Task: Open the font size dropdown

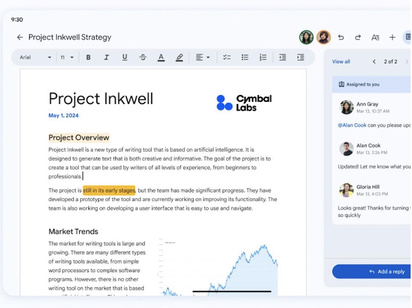Action: [x=67, y=57]
